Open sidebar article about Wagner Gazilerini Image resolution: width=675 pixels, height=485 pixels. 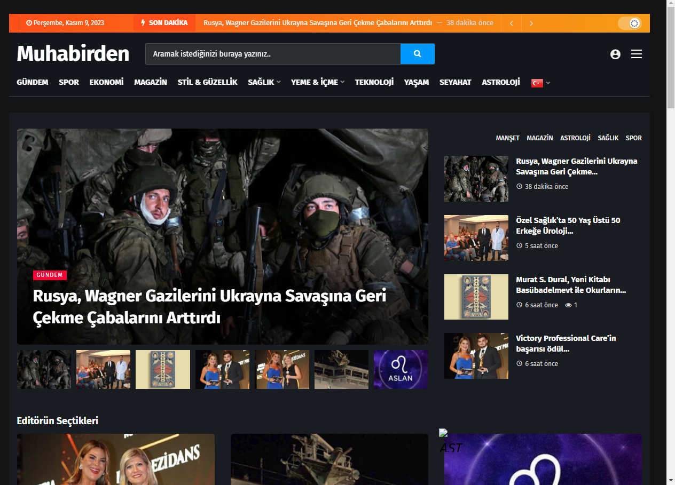tap(577, 166)
